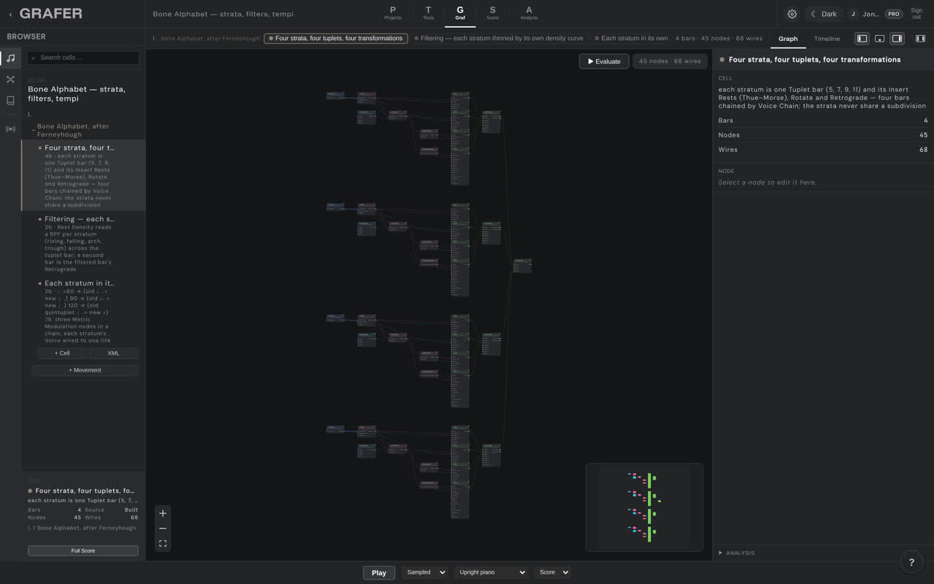Open the Score playback dropdown
Viewport: 934px width, 584px height.
pos(553,572)
